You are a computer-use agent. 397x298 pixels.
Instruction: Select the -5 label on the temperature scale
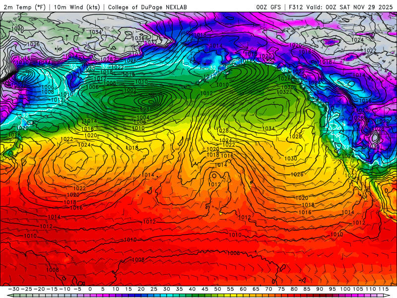[77, 289]
